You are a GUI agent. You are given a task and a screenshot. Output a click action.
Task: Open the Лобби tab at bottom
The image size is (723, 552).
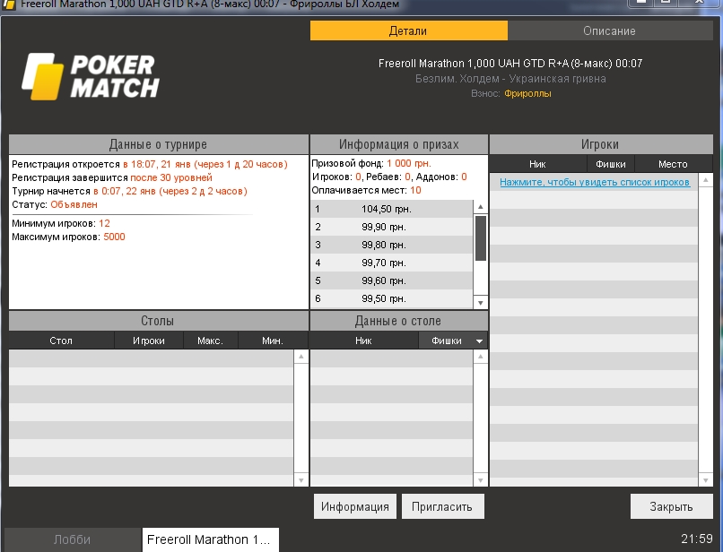point(72,539)
